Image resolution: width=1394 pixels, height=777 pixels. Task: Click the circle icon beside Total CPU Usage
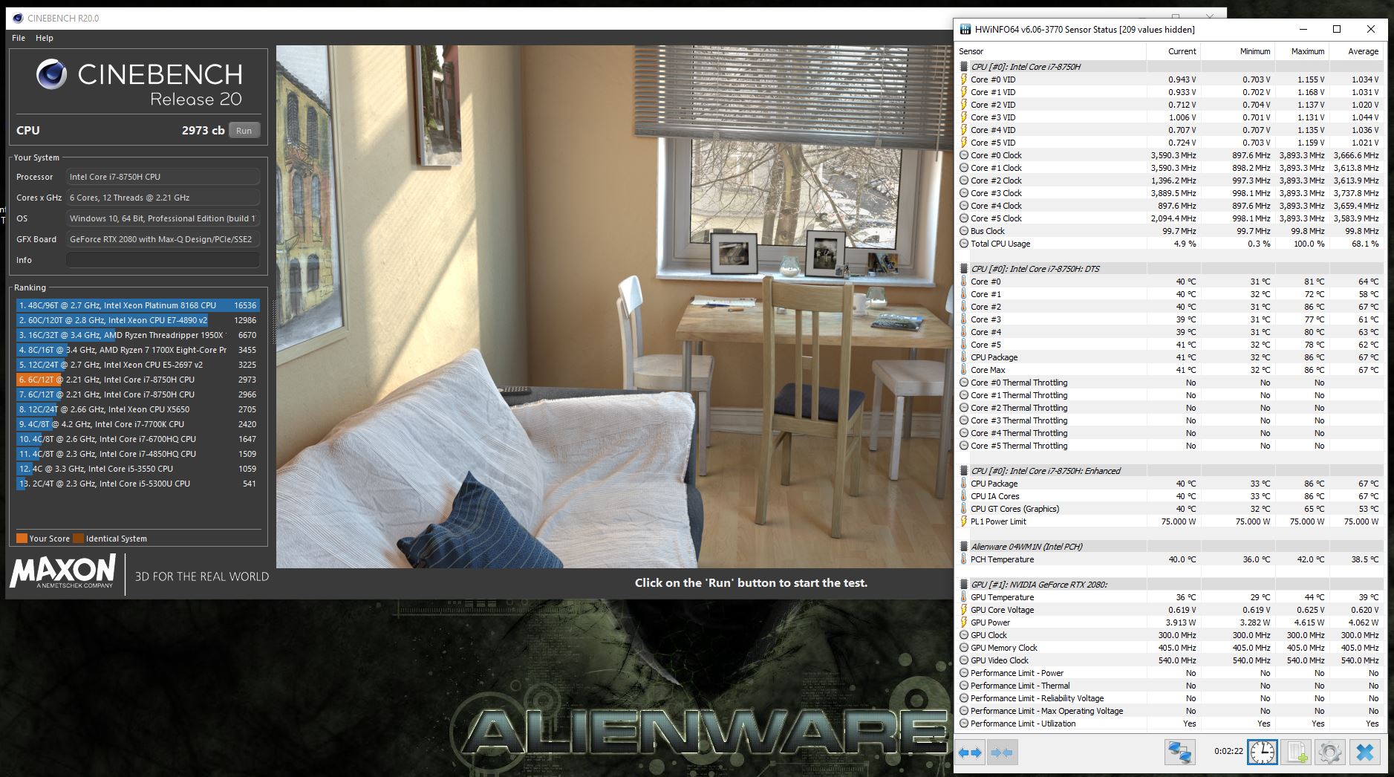point(964,244)
